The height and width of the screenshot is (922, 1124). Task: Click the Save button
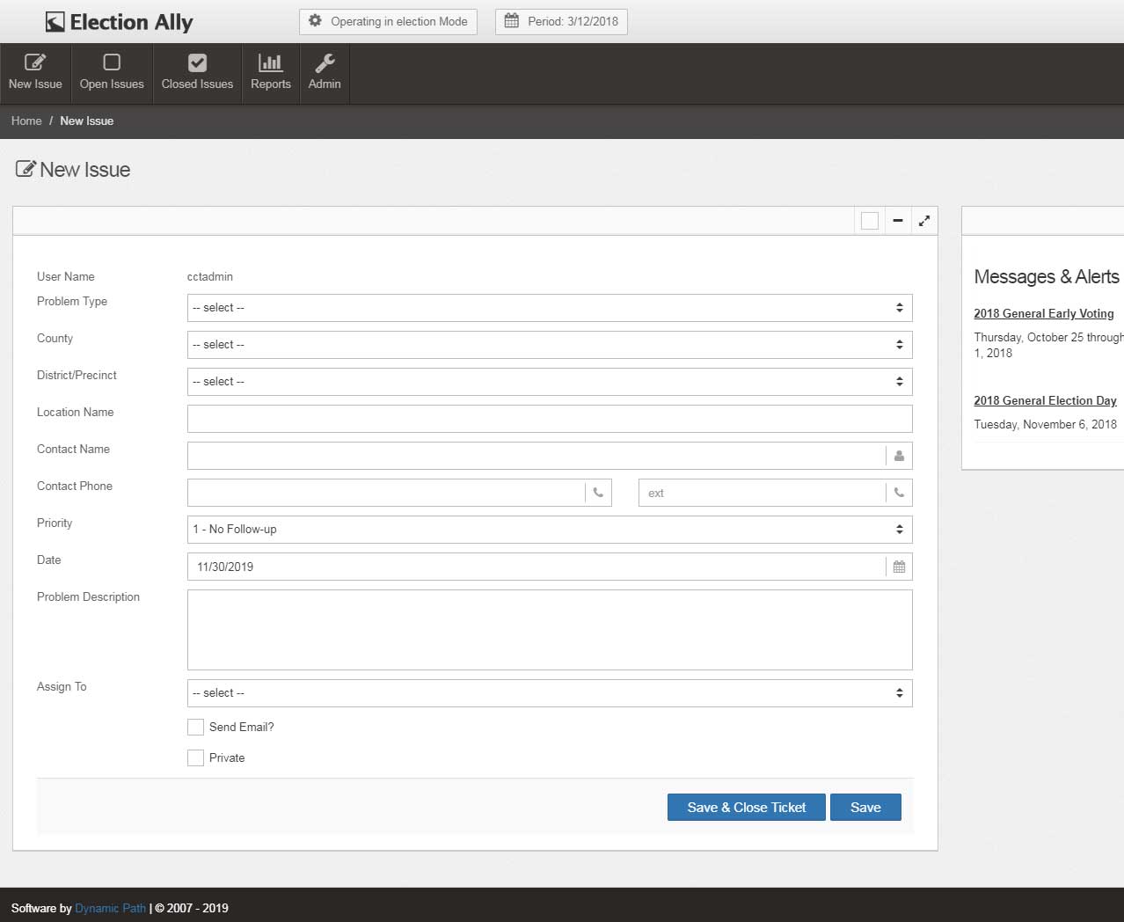865,808
